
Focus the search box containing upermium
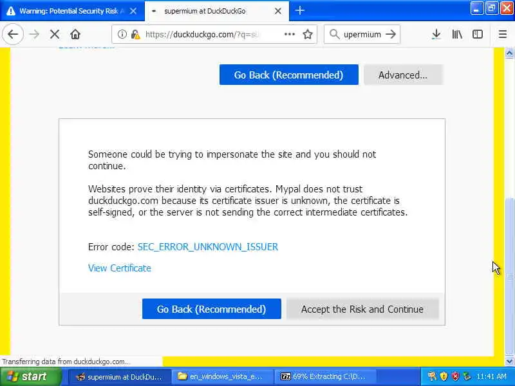tap(362, 34)
